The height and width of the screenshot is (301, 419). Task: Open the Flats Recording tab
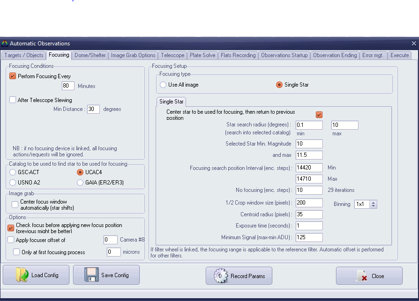coord(238,55)
